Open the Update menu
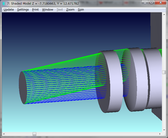 9,10
